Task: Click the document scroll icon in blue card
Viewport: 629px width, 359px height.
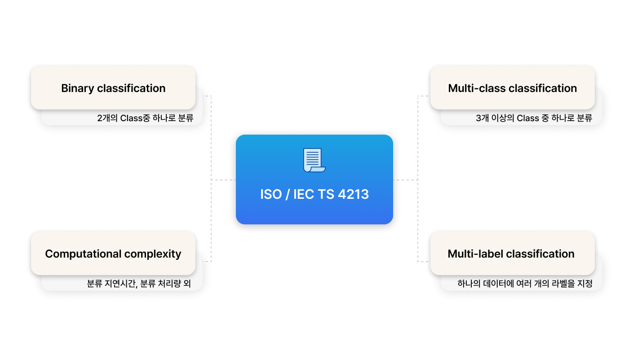Action: (314, 160)
